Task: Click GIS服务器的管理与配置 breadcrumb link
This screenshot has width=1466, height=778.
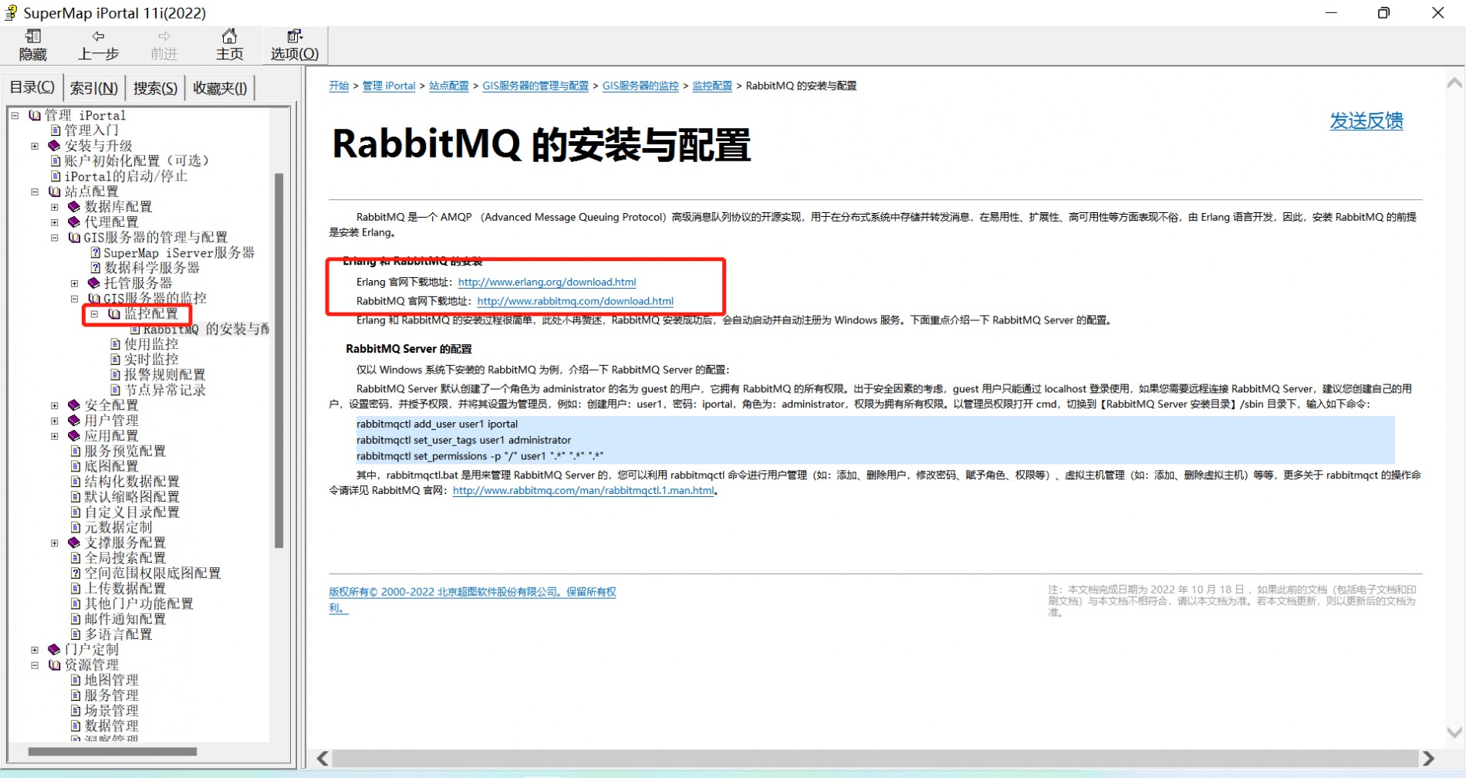Action: [535, 86]
